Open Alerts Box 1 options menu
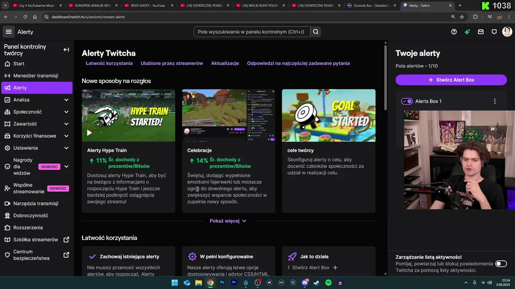The height and width of the screenshot is (289, 515). 495,101
